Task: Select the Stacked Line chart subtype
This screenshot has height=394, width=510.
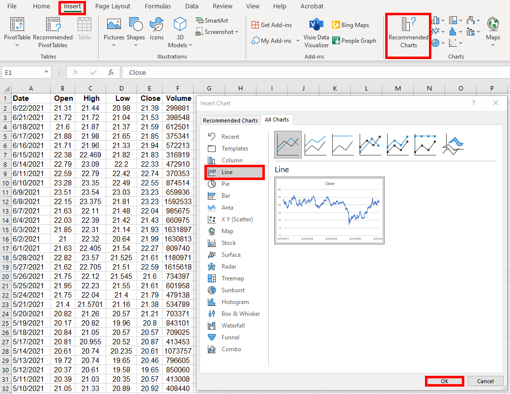Action: [x=315, y=145]
